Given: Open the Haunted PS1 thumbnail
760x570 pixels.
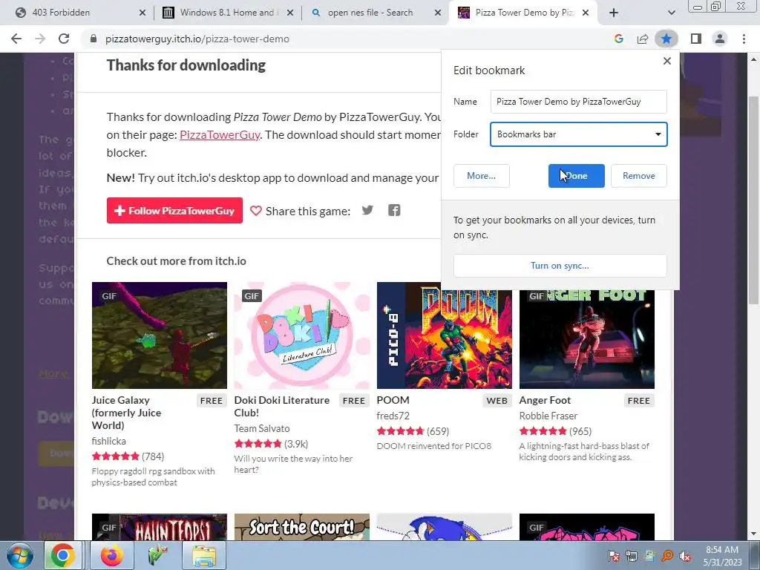Looking at the screenshot, I should pyautogui.click(x=160, y=527).
